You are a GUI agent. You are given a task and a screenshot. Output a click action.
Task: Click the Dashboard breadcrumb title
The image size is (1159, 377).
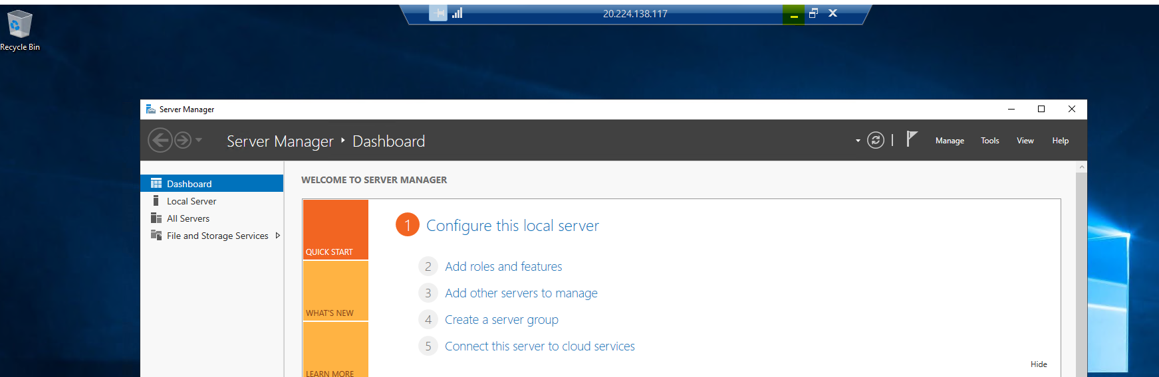click(x=388, y=141)
